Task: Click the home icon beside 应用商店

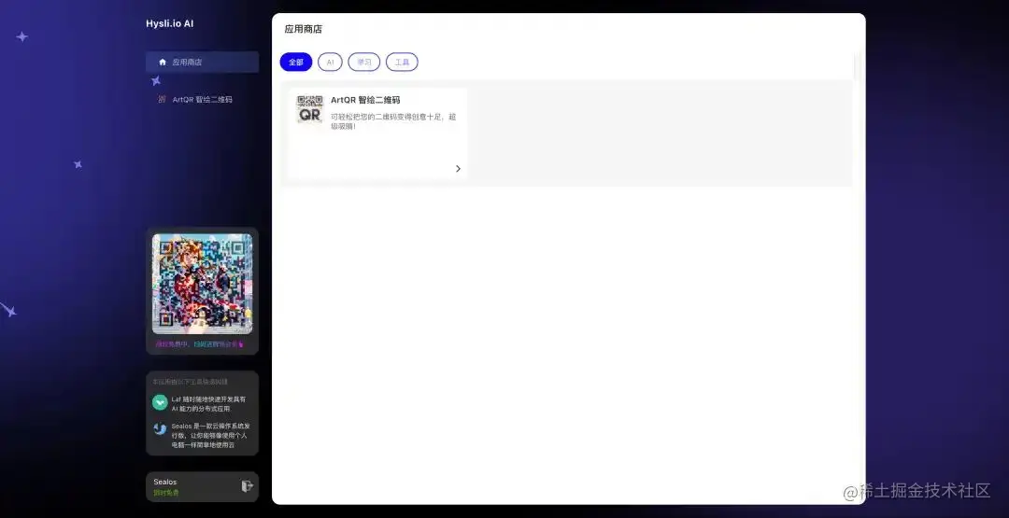Action: coord(163,63)
